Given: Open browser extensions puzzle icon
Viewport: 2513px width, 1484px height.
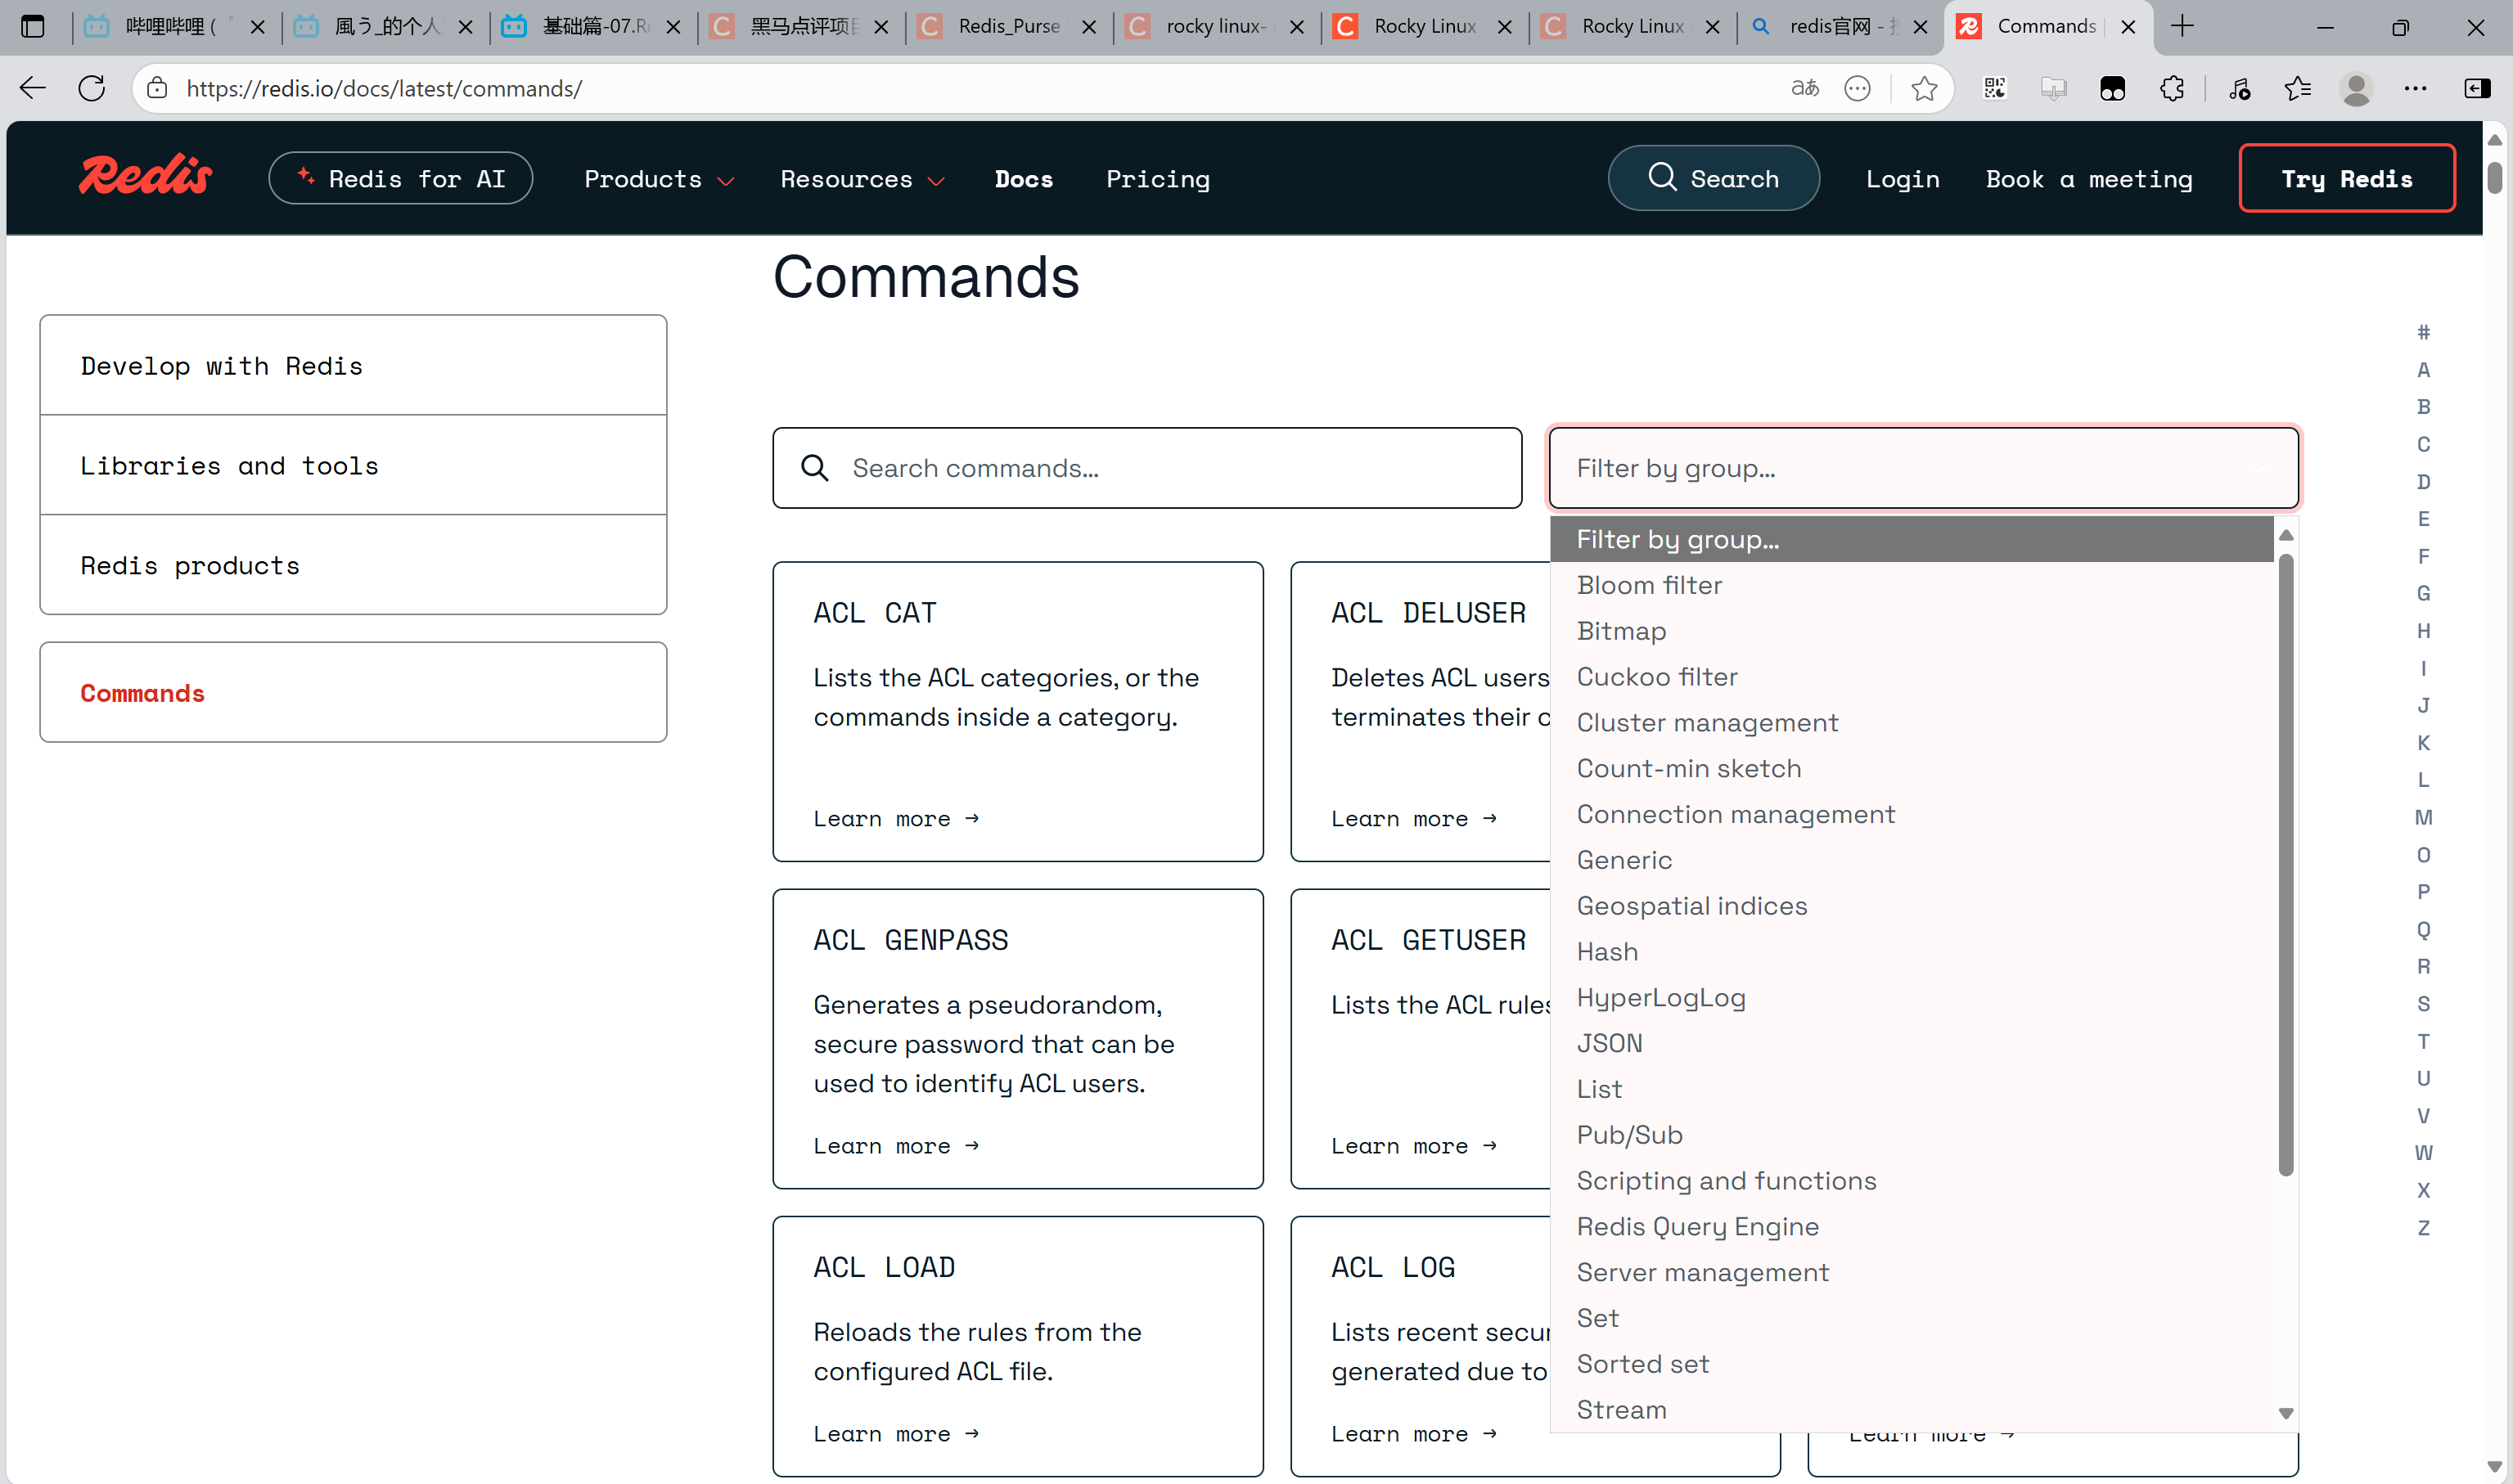Looking at the screenshot, I should pyautogui.click(x=2172, y=88).
